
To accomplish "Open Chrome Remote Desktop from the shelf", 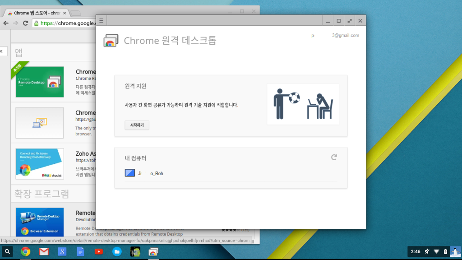I will 153,252.
